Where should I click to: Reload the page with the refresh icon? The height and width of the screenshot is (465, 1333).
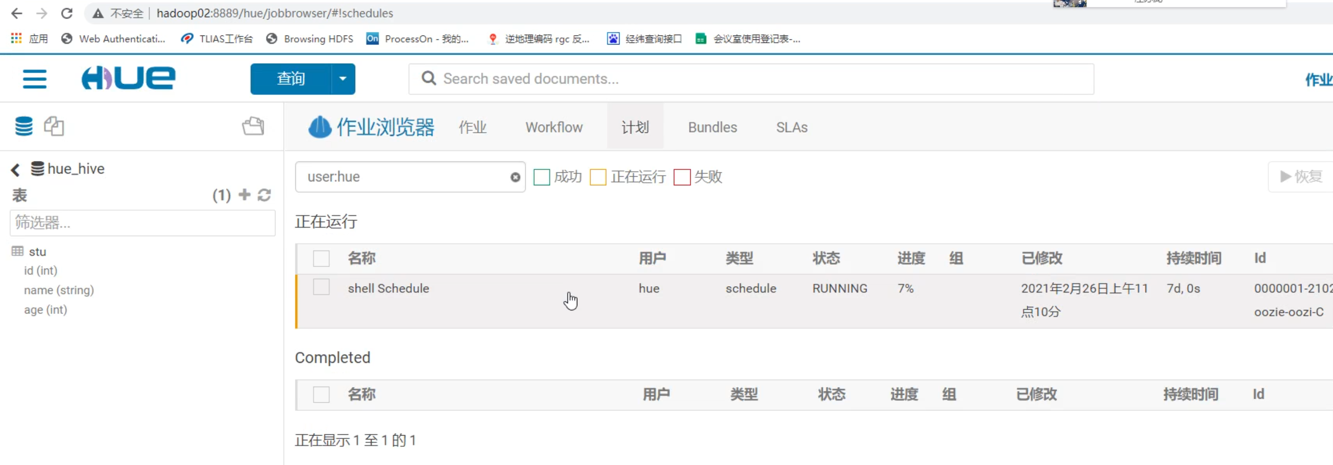(67, 13)
